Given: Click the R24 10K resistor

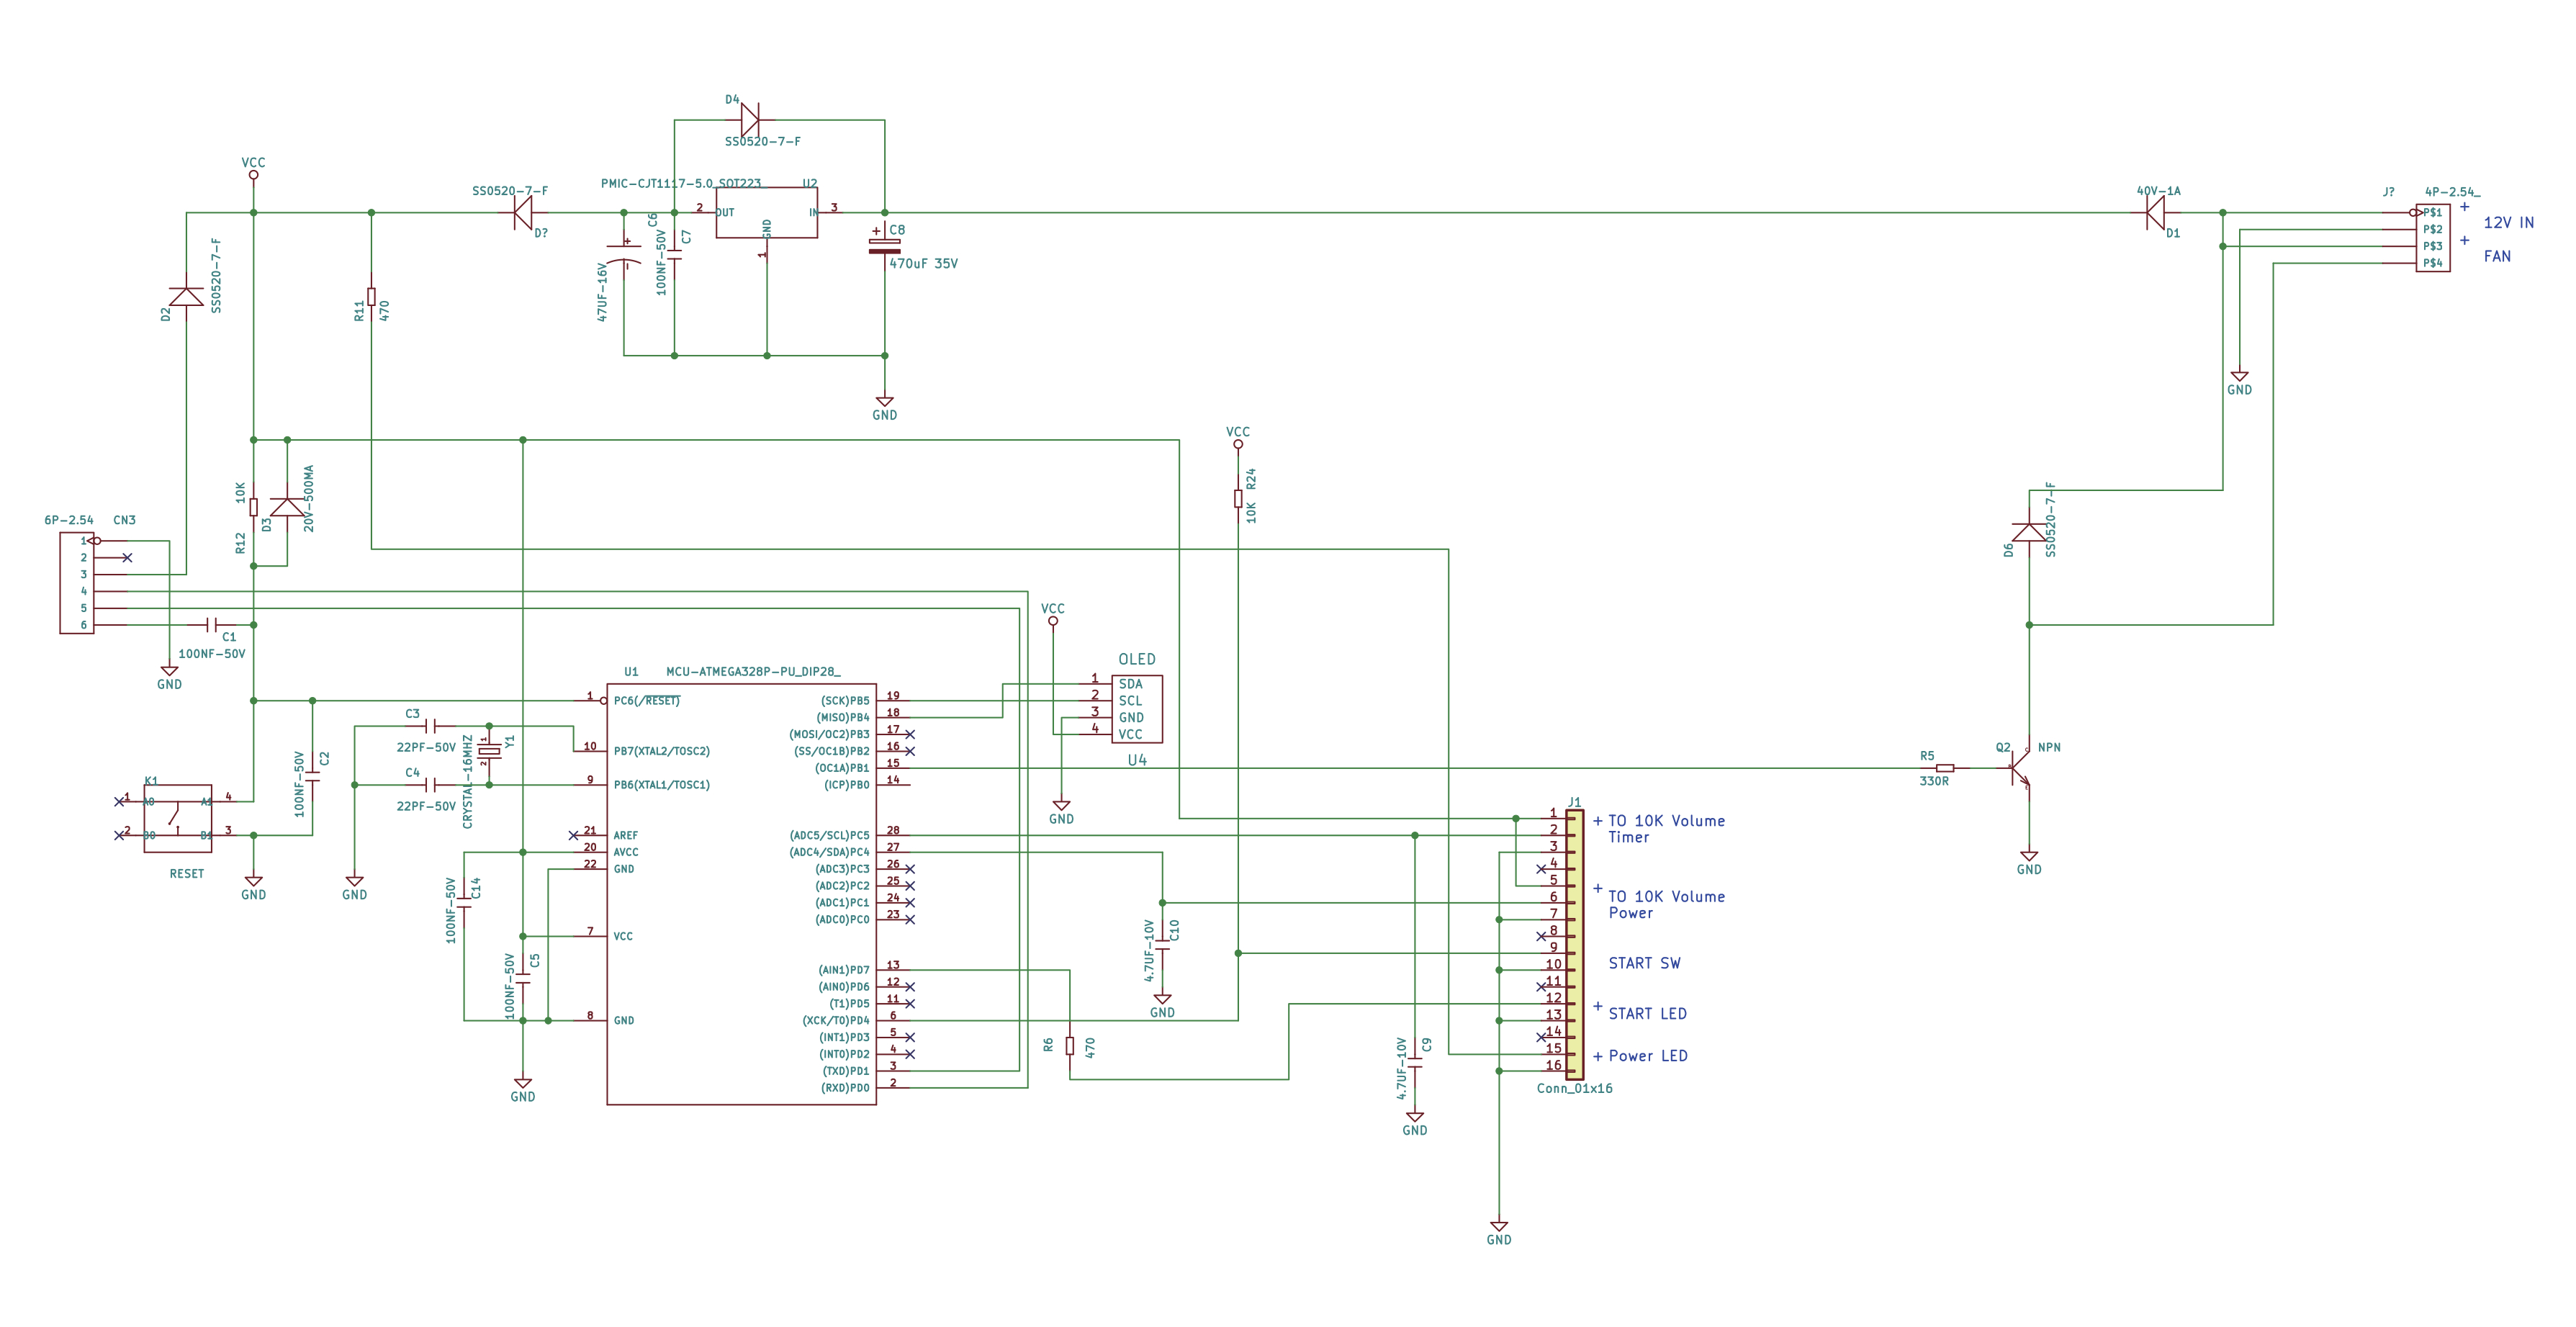Looking at the screenshot, I should click(1238, 498).
